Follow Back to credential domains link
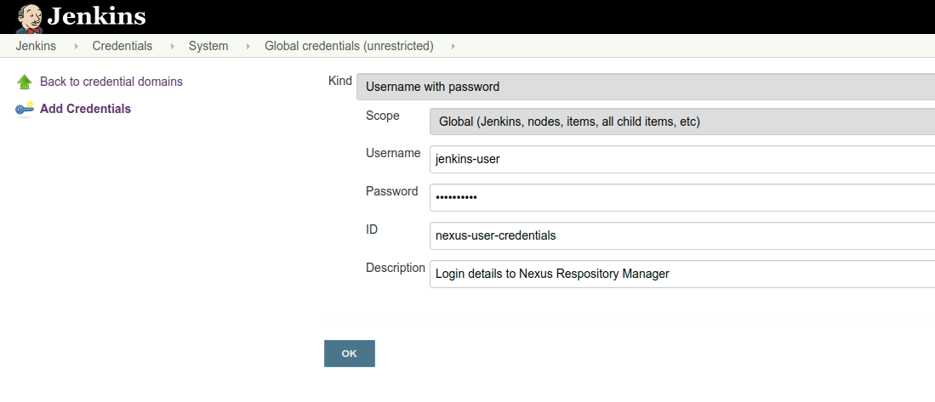Viewport: 935px width, 402px height. coord(111,82)
